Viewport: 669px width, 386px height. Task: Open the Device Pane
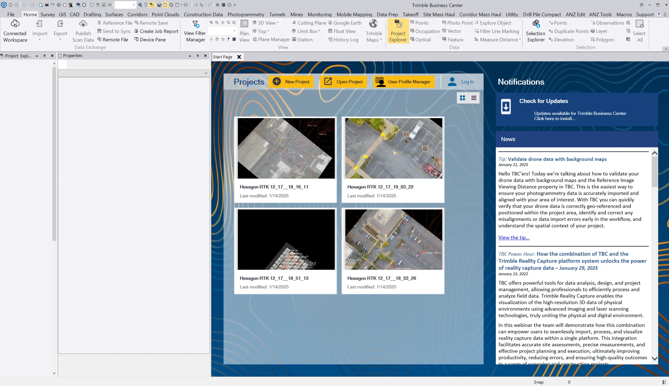[150, 39]
